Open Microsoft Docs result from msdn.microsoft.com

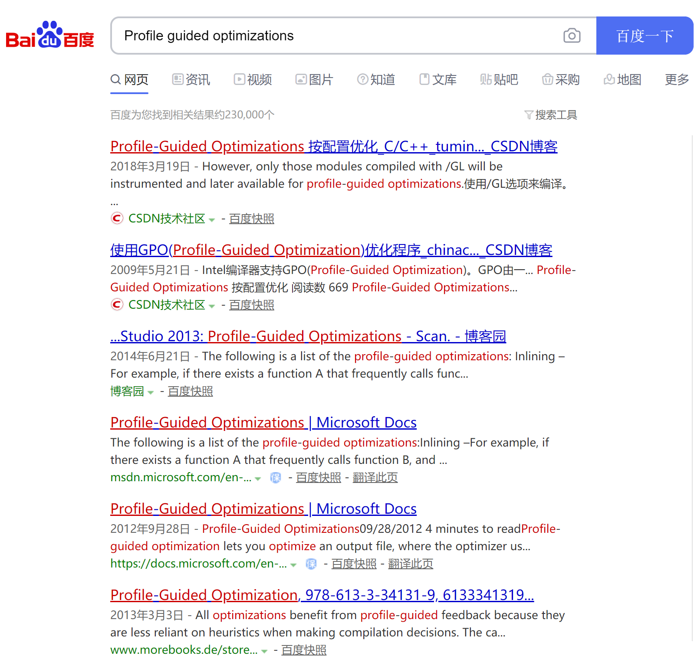tap(263, 423)
